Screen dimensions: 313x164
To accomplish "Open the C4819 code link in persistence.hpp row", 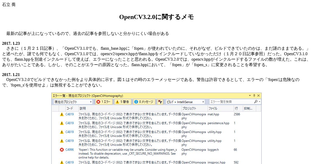I will point(69,123).
